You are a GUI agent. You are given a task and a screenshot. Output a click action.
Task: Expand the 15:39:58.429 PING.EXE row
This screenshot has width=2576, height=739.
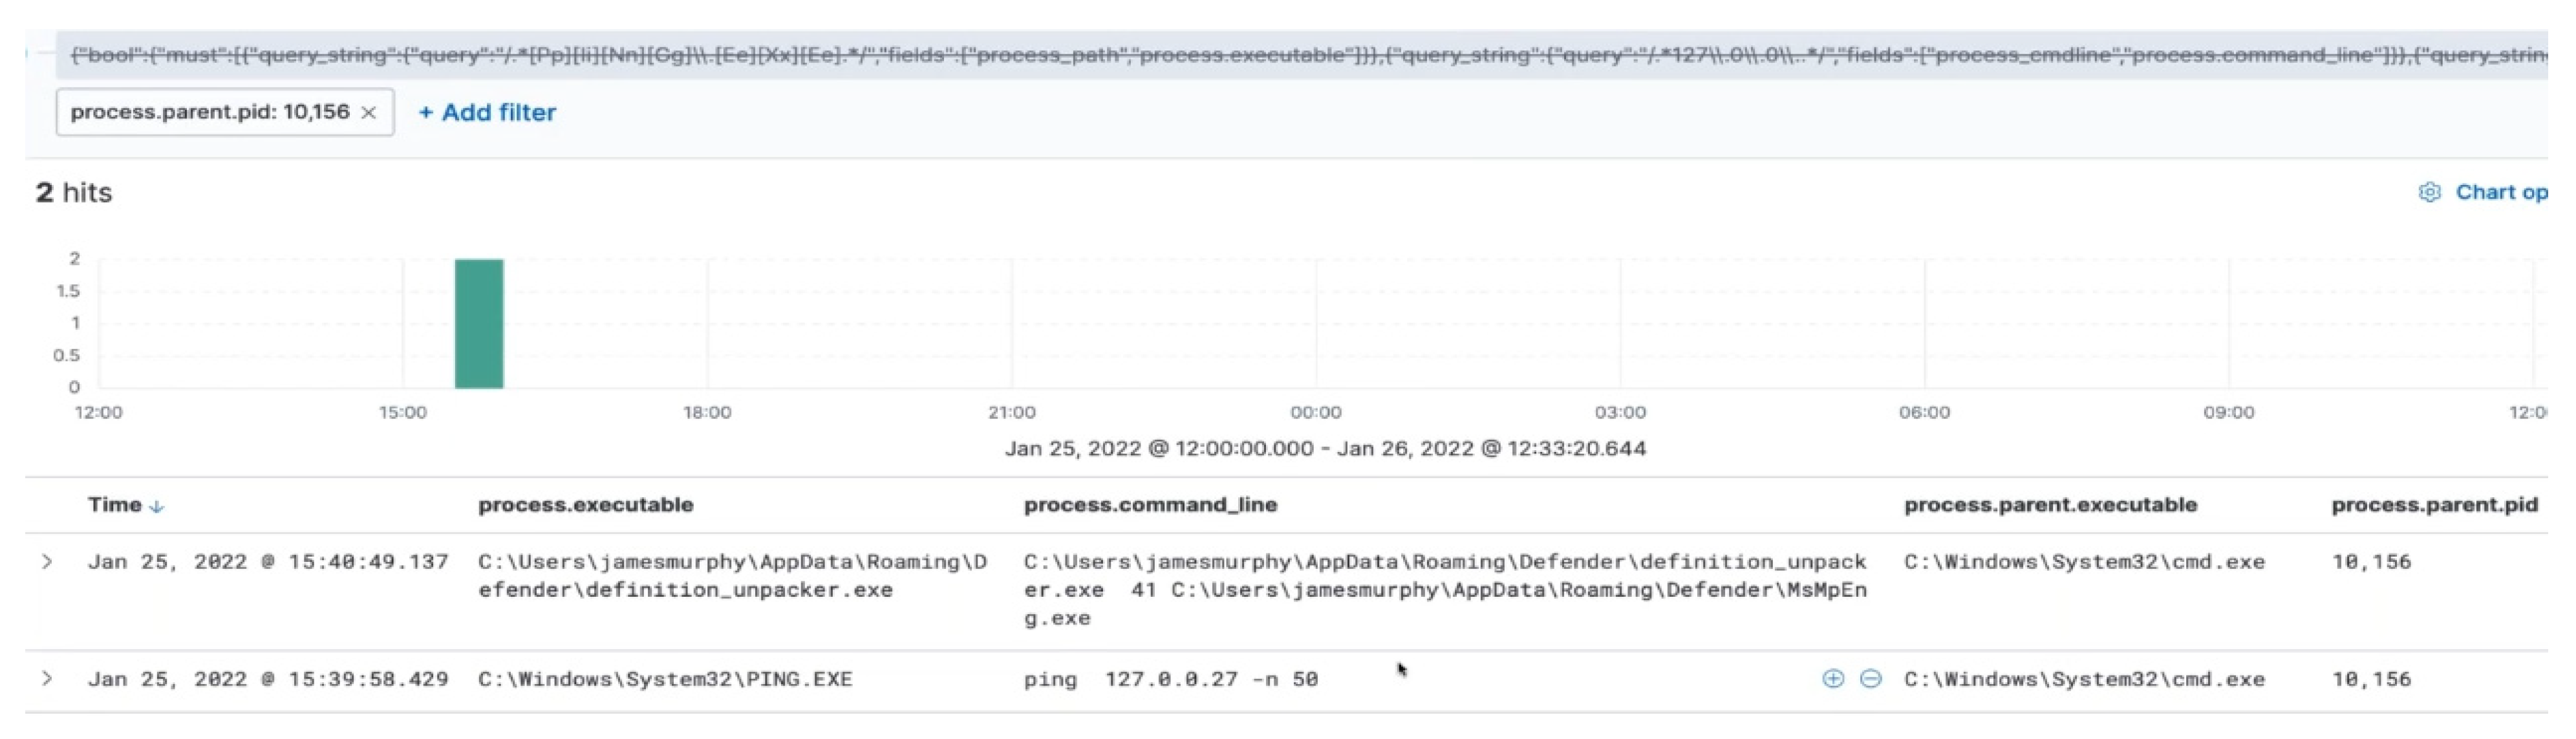pyautogui.click(x=47, y=679)
